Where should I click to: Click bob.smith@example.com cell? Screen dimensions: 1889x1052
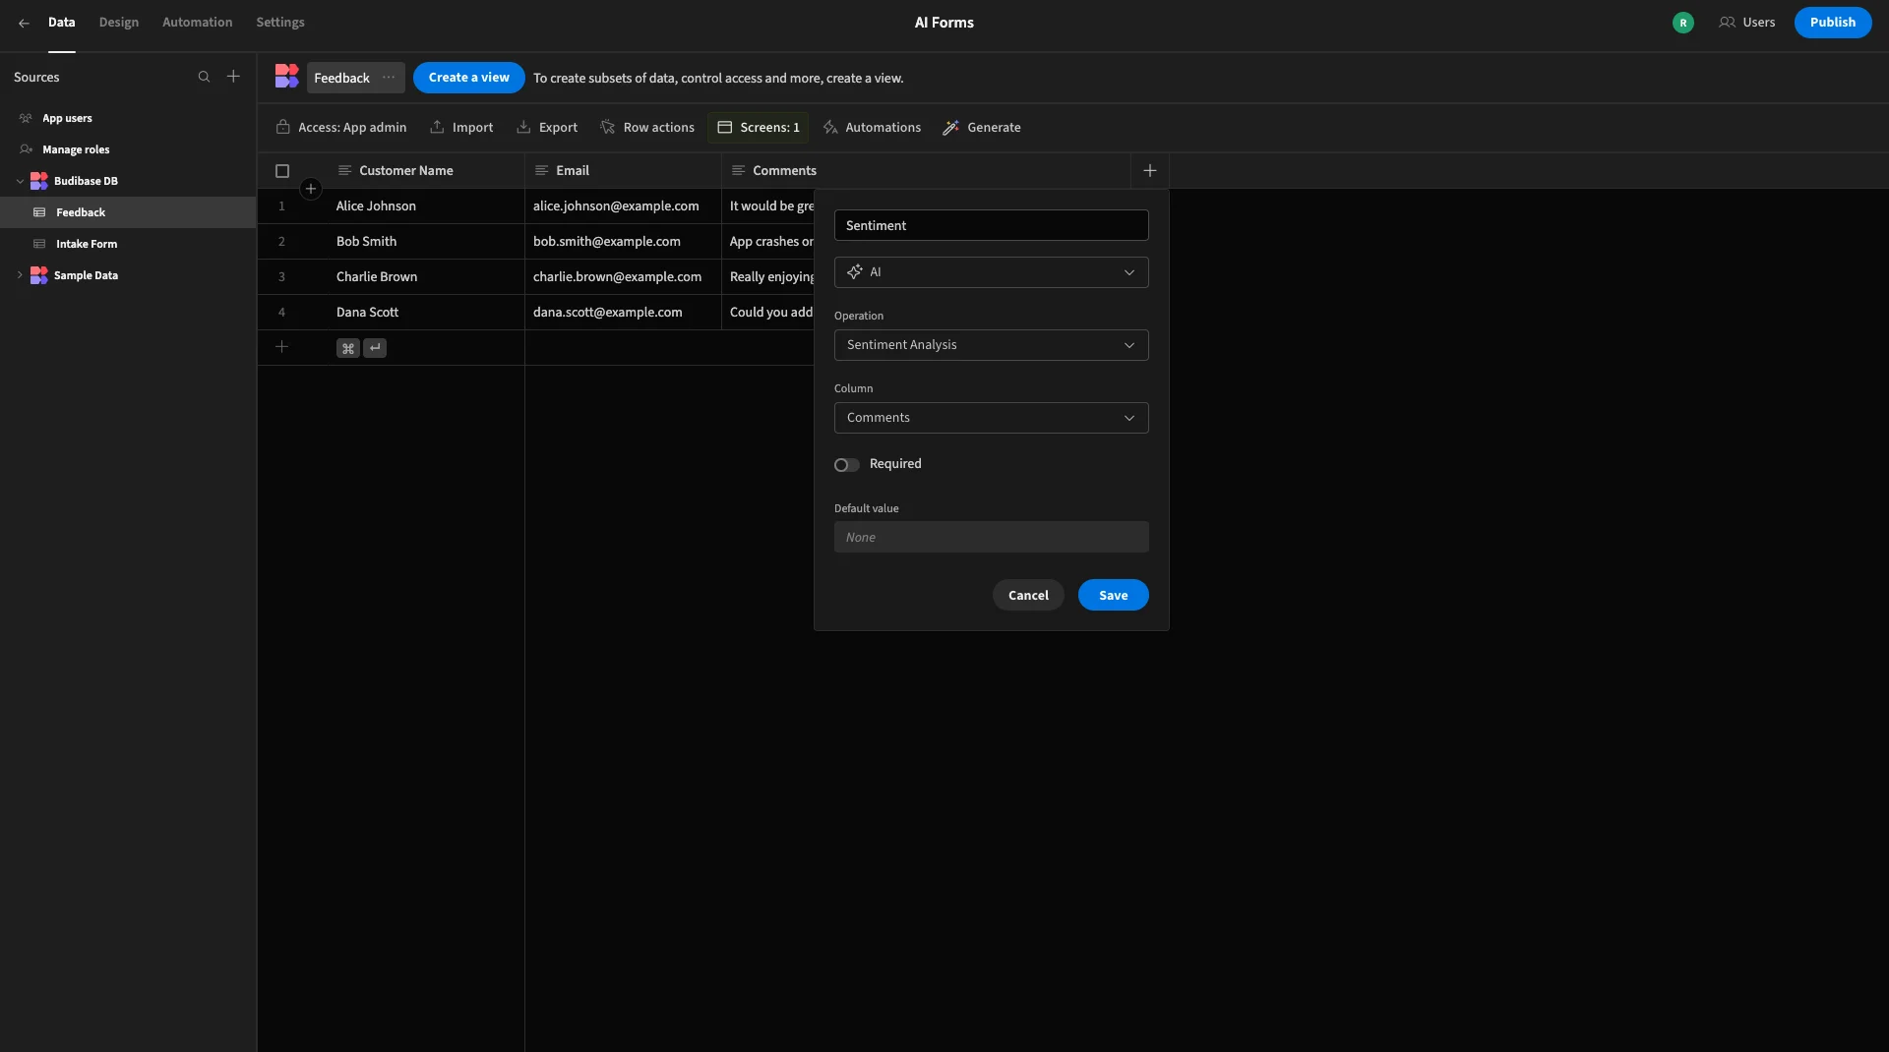[623, 242]
